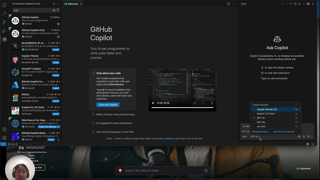This screenshot has width=320, height=180.
Task: Install BLACKBOXAI extension
Action: [56, 49]
